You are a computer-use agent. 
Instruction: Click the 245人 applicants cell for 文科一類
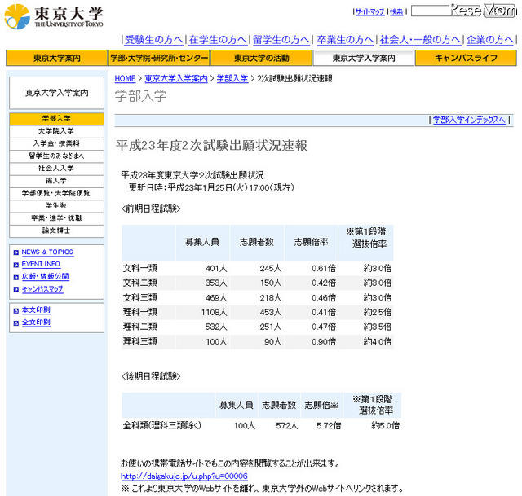270,269
